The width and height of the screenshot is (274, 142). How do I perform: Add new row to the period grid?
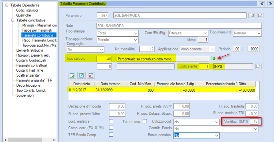pyautogui.click(x=72, y=75)
